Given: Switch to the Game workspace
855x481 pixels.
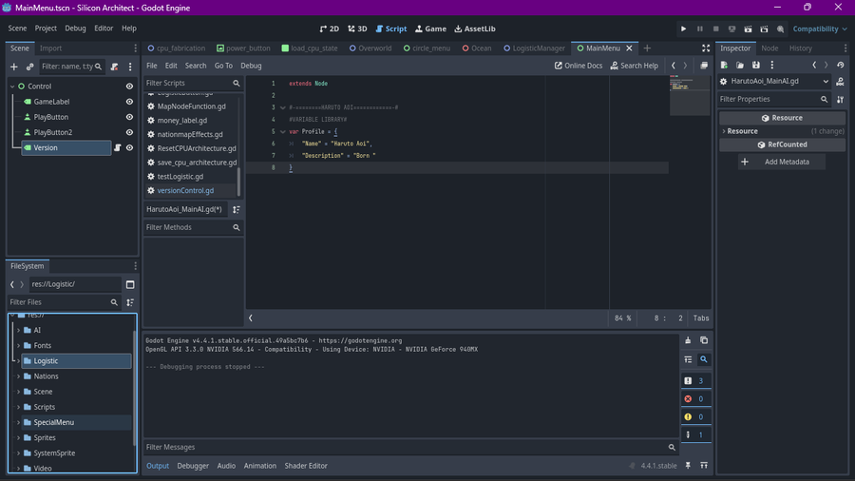Looking at the screenshot, I should pos(430,29).
